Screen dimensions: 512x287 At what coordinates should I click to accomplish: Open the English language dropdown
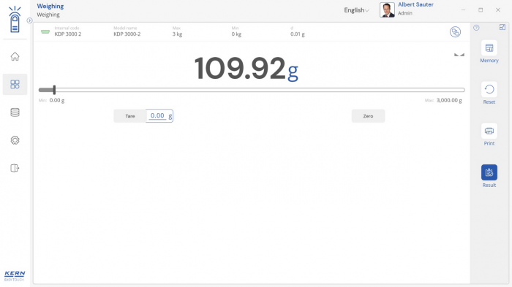pyautogui.click(x=356, y=10)
